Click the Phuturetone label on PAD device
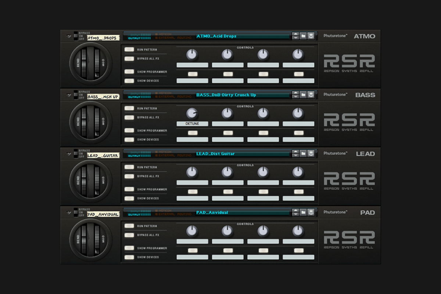 tap(336, 212)
